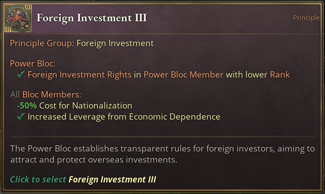Click the top-right III tier badge on the octopus icon
The height and width of the screenshot is (194, 325).
coord(28,7)
